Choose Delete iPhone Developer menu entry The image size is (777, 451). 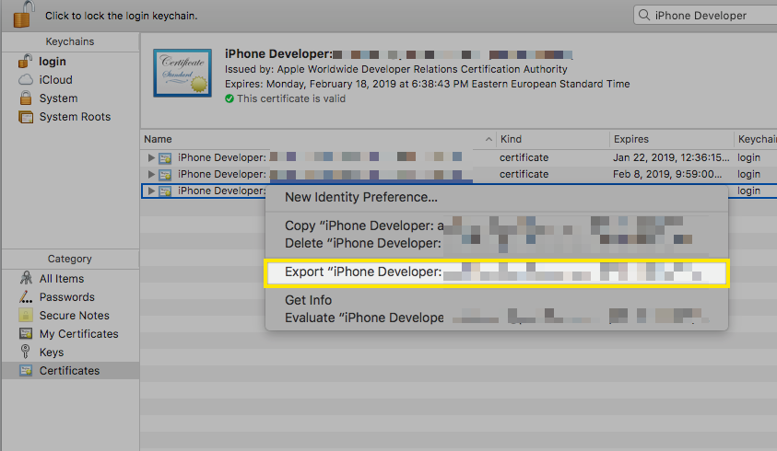point(497,243)
